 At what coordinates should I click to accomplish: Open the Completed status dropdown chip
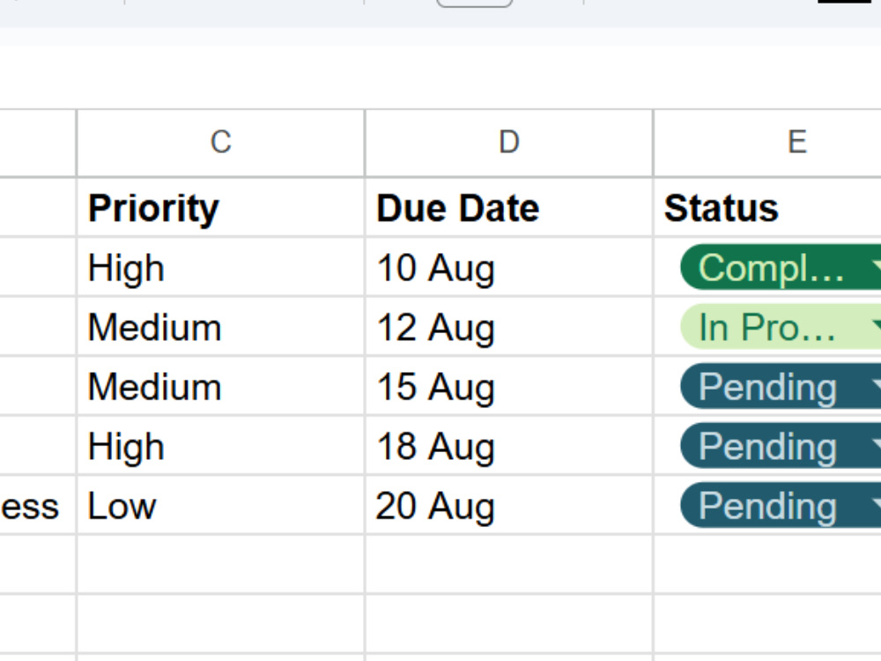click(x=781, y=268)
